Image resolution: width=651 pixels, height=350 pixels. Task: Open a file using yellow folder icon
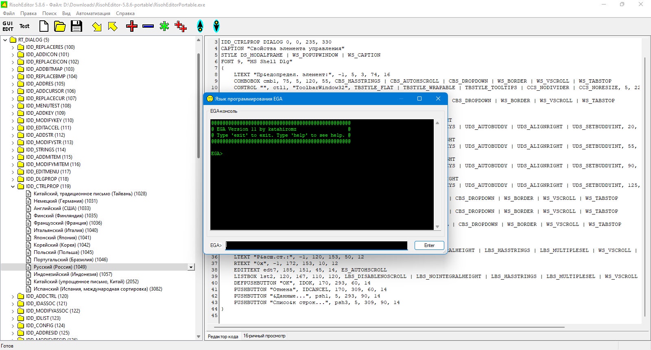point(60,26)
